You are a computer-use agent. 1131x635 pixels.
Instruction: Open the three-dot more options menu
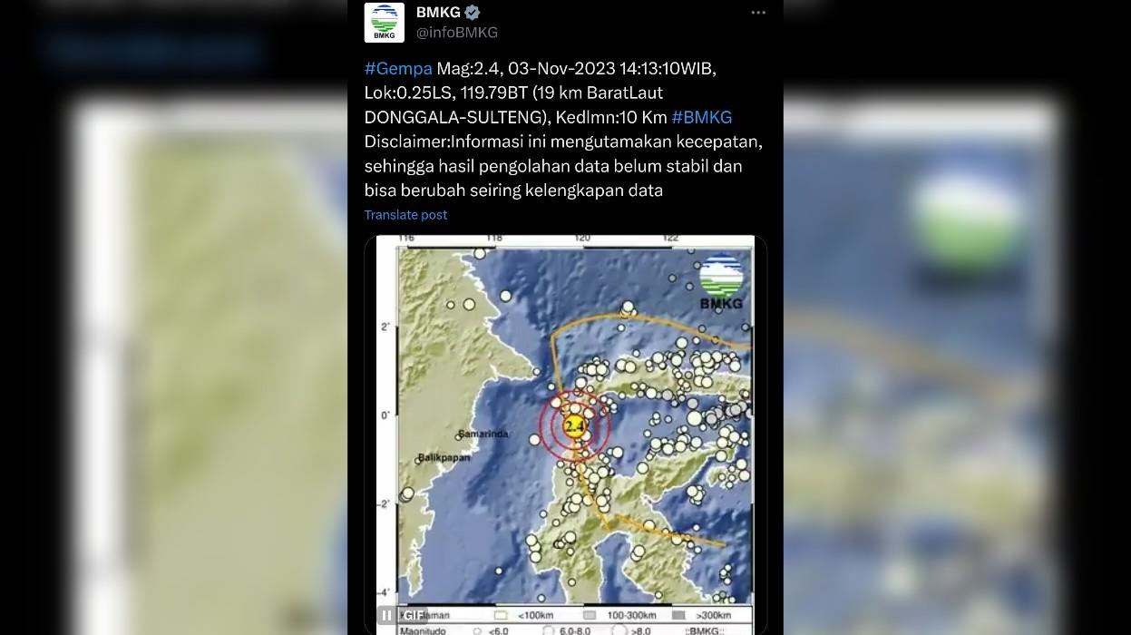pyautogui.click(x=758, y=13)
